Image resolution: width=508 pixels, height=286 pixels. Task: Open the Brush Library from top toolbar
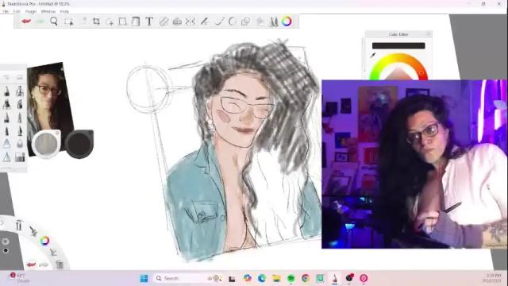point(274,21)
